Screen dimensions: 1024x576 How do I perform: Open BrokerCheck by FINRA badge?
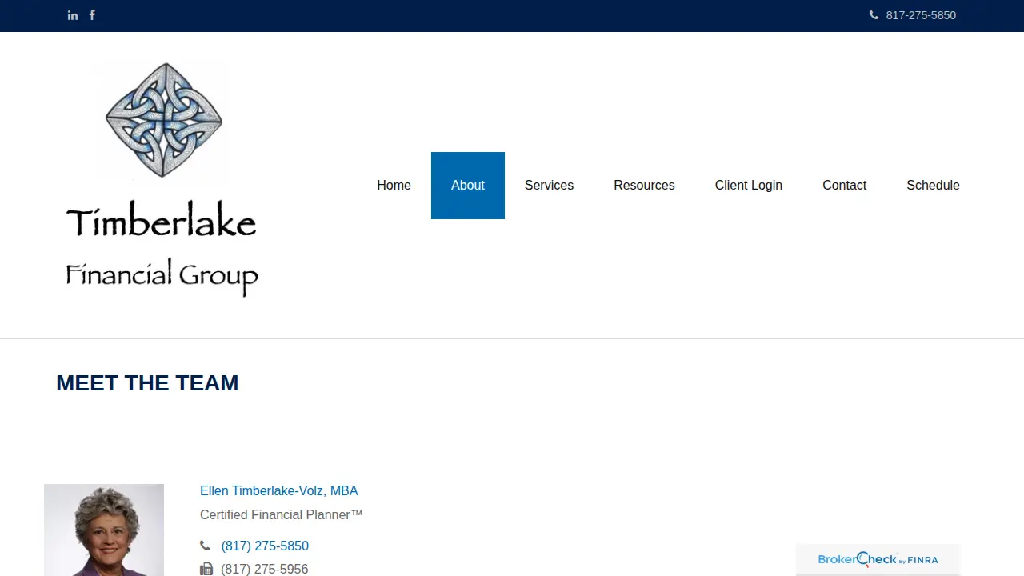[878, 559]
